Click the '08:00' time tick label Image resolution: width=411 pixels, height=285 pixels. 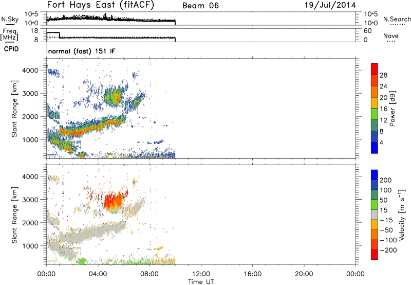point(150,274)
